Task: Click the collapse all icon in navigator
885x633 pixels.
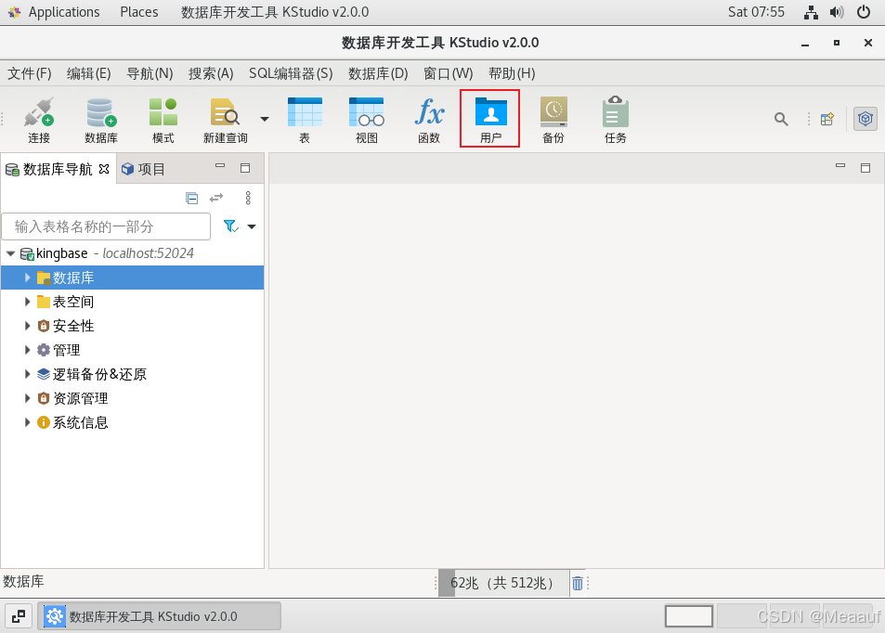Action: [192, 198]
